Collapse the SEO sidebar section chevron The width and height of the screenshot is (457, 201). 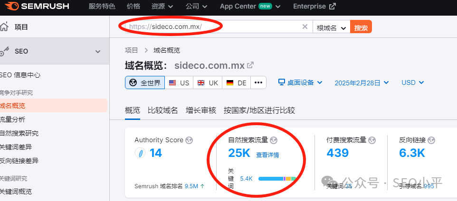pyautogui.click(x=98, y=52)
